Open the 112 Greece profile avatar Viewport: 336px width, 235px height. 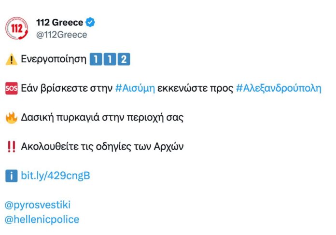(x=17, y=28)
